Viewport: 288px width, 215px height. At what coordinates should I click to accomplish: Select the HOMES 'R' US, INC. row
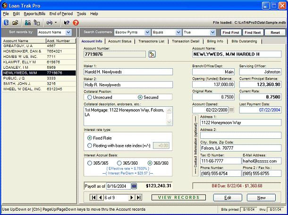[x=39, y=57]
